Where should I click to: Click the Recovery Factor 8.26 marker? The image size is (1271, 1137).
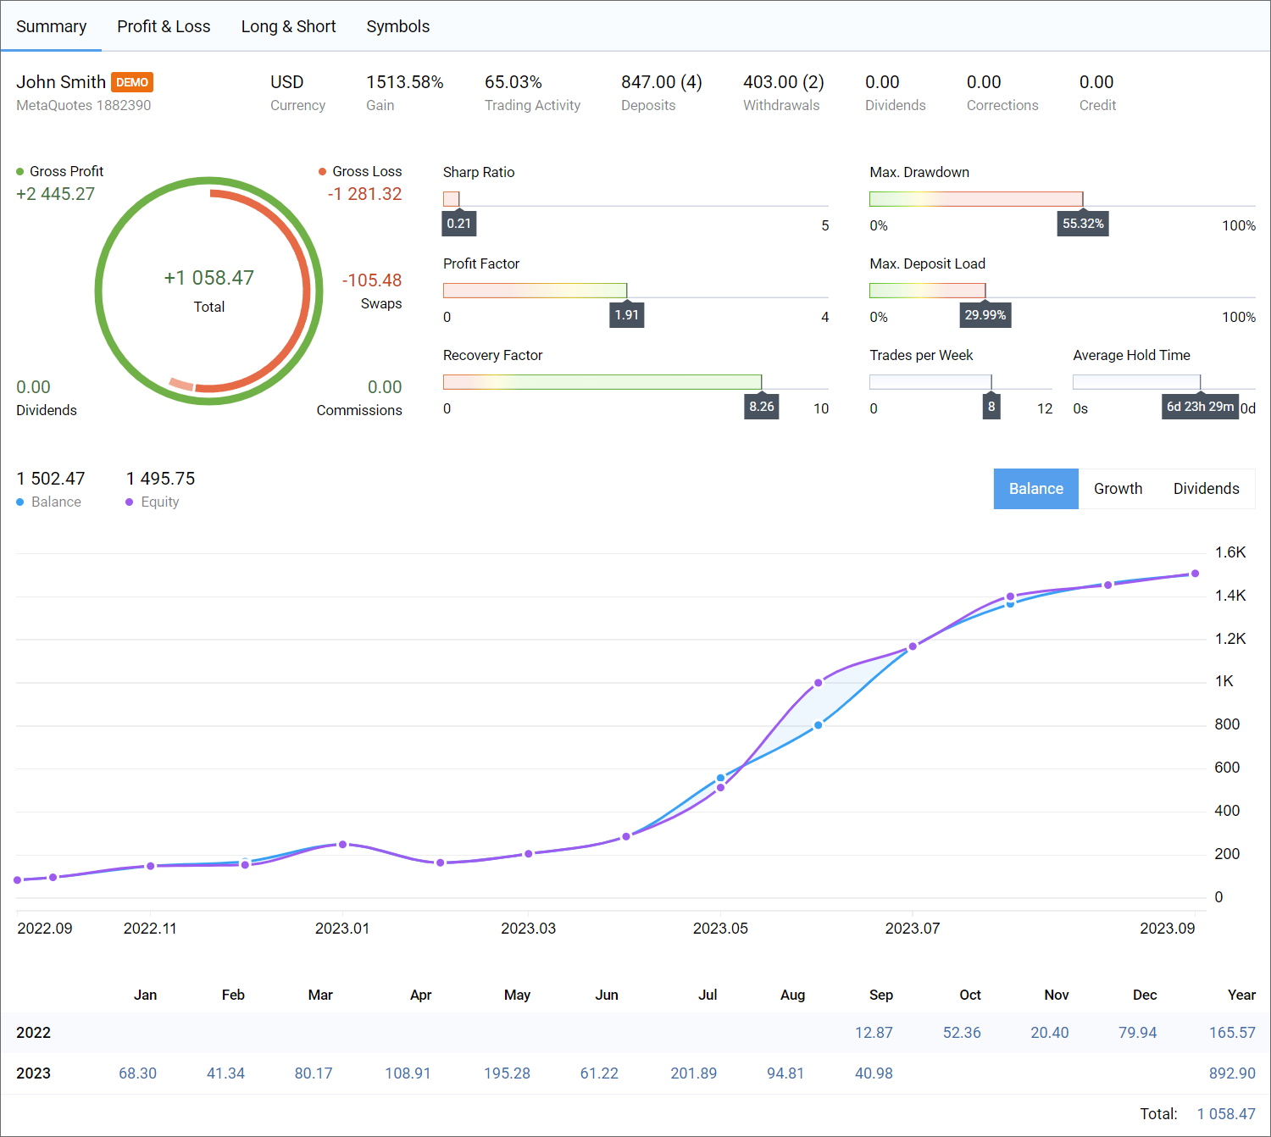[761, 406]
